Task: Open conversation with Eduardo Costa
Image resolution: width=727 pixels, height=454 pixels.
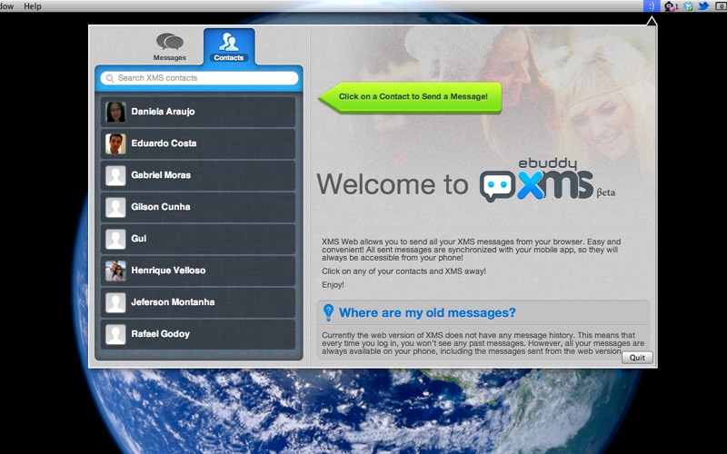Action: click(198, 143)
